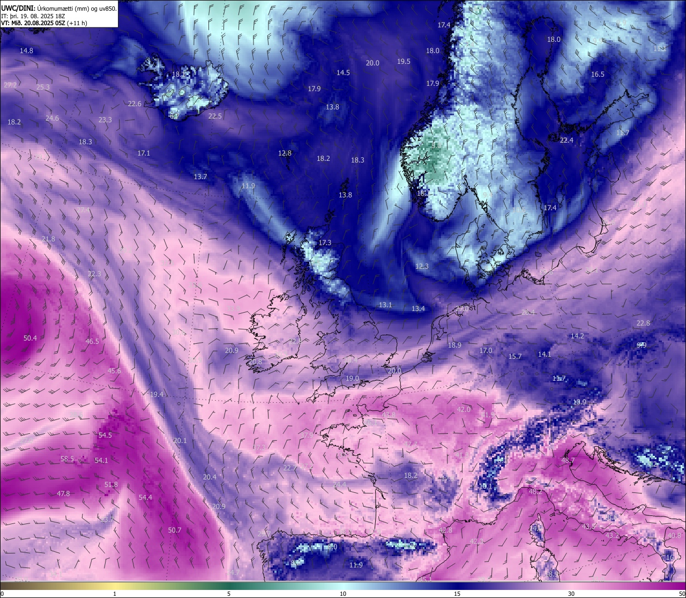Click the 50.7 value label

(175, 530)
